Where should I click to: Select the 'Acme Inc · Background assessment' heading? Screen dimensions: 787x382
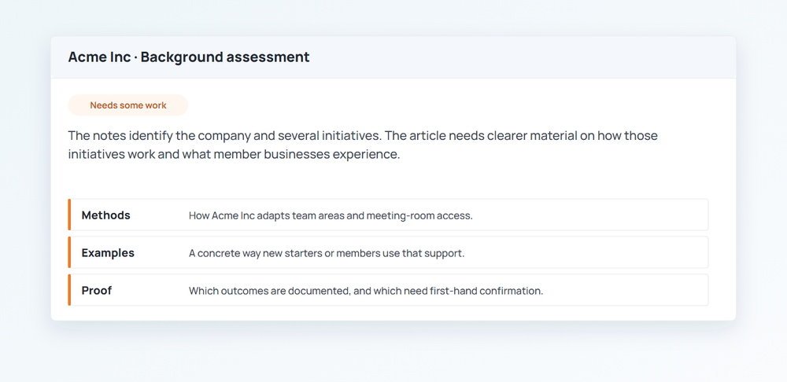coord(189,57)
